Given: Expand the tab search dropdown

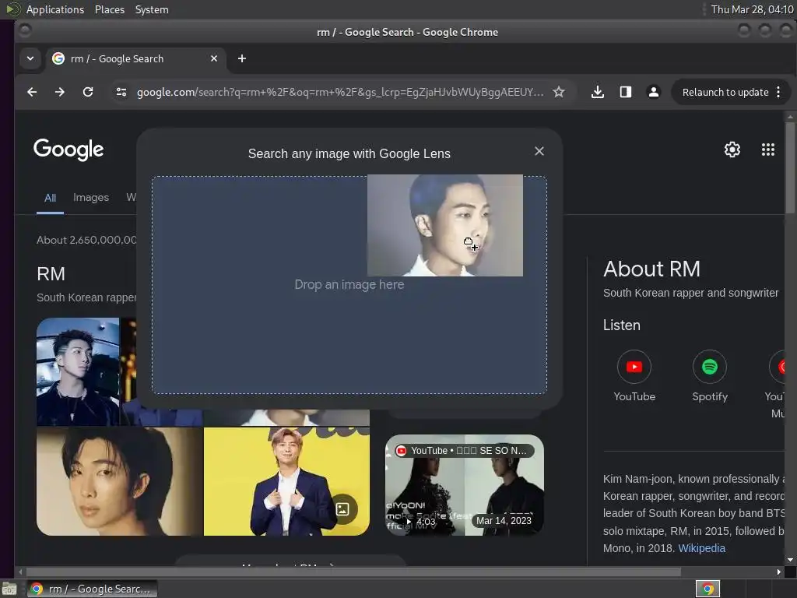Looking at the screenshot, I should pos(30,58).
